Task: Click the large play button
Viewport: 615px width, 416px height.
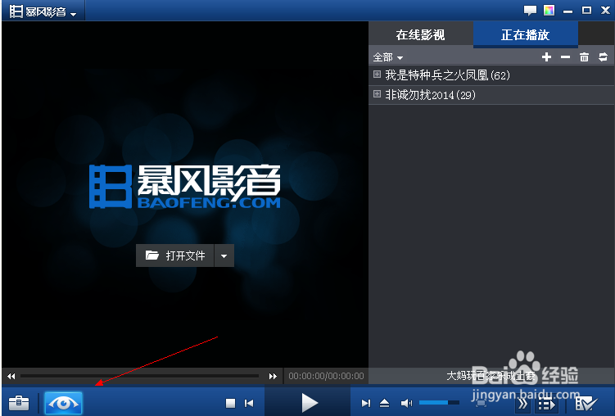Action: tap(310, 403)
